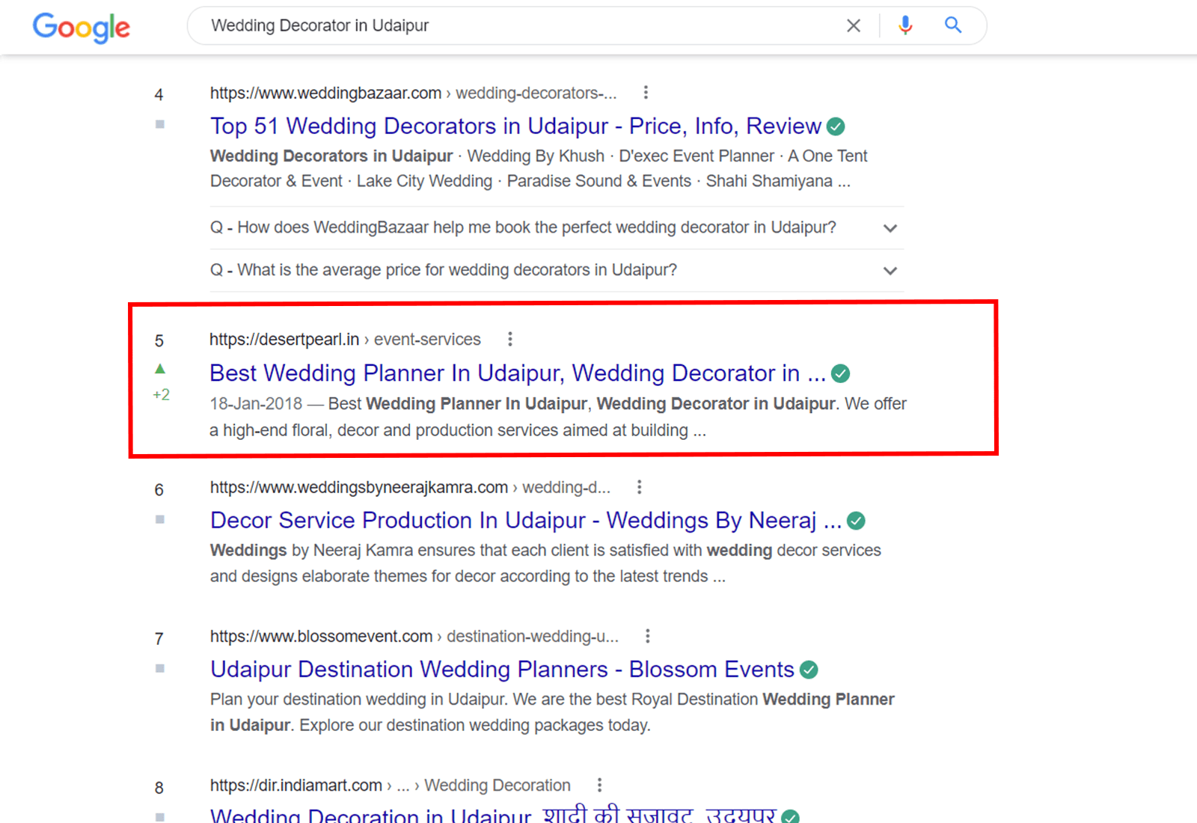Click green rank-up arrow on result 5
This screenshot has width=1197, height=823.
tap(160, 368)
